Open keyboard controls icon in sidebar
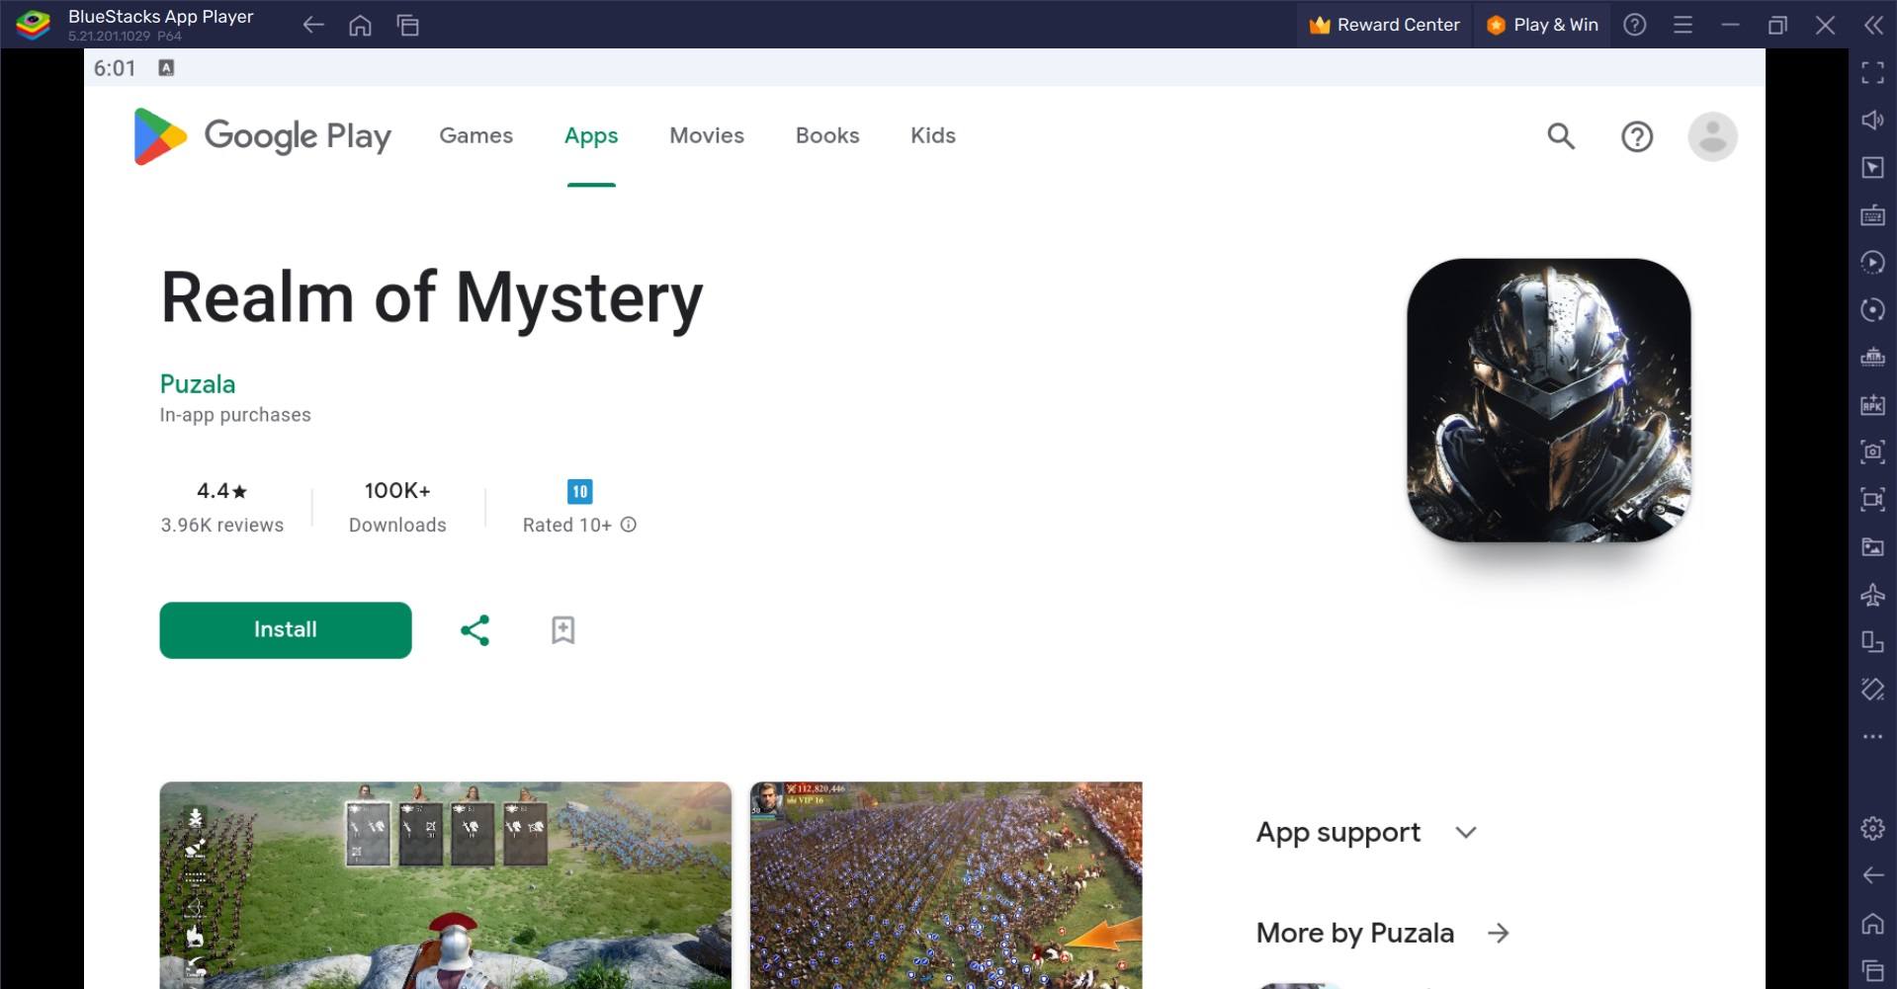 (1872, 214)
